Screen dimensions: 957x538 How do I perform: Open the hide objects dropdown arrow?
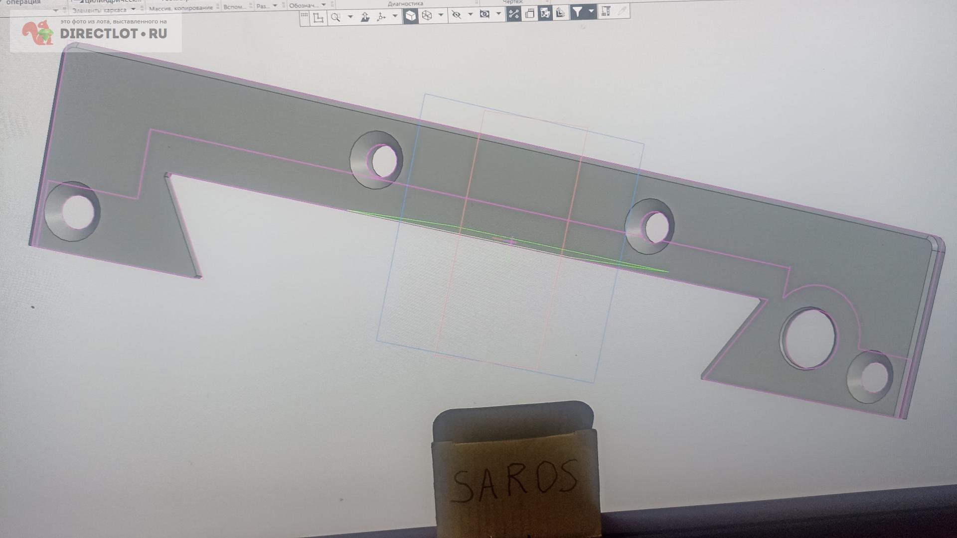coord(470,14)
